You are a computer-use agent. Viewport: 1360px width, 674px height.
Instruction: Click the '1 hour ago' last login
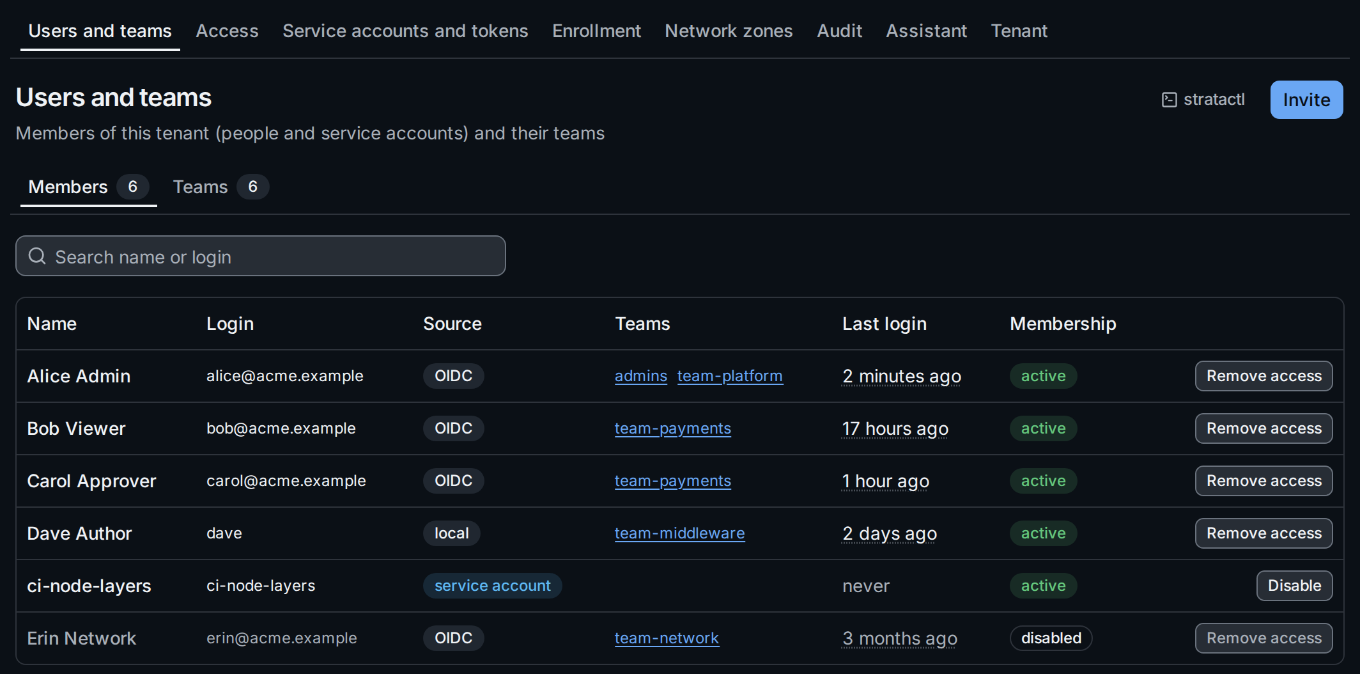pyautogui.click(x=885, y=481)
